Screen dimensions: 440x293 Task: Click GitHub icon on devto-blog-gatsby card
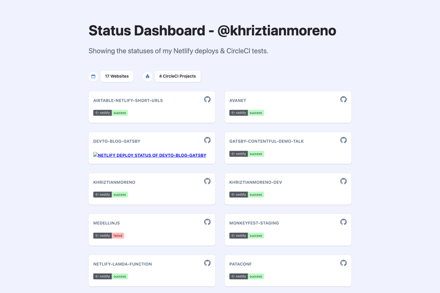tap(207, 140)
